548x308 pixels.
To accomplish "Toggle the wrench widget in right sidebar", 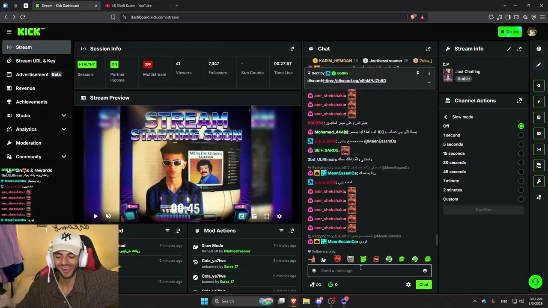I will tap(539, 181).
